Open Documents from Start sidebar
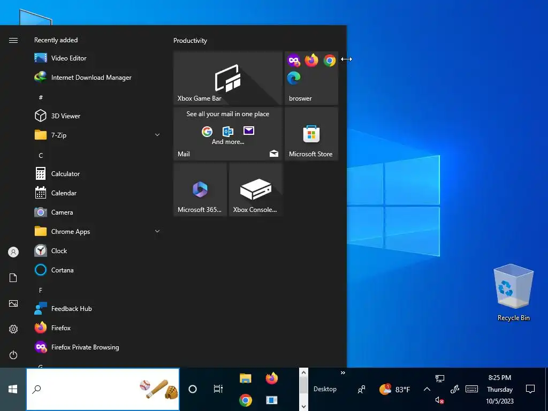Image resolution: width=548 pixels, height=411 pixels. pyautogui.click(x=13, y=278)
